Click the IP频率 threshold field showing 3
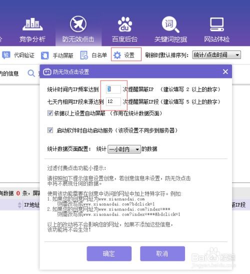The image size is (250, 274). 113,89
